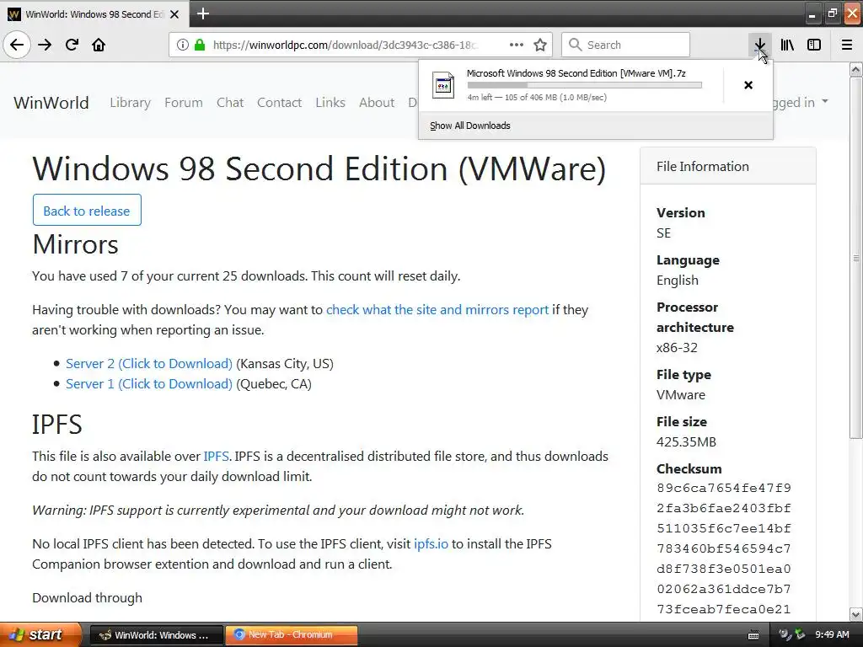Open the Library nav item
The width and height of the screenshot is (863, 647).
tap(130, 102)
